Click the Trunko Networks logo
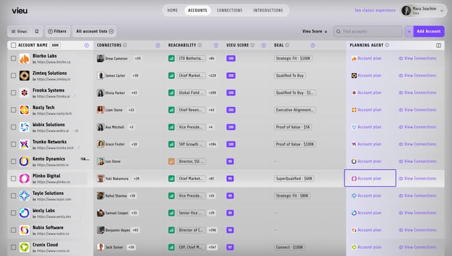 coord(24,144)
